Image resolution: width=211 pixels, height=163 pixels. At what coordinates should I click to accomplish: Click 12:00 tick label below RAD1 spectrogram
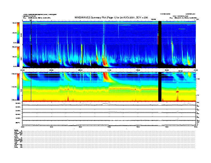109,70
